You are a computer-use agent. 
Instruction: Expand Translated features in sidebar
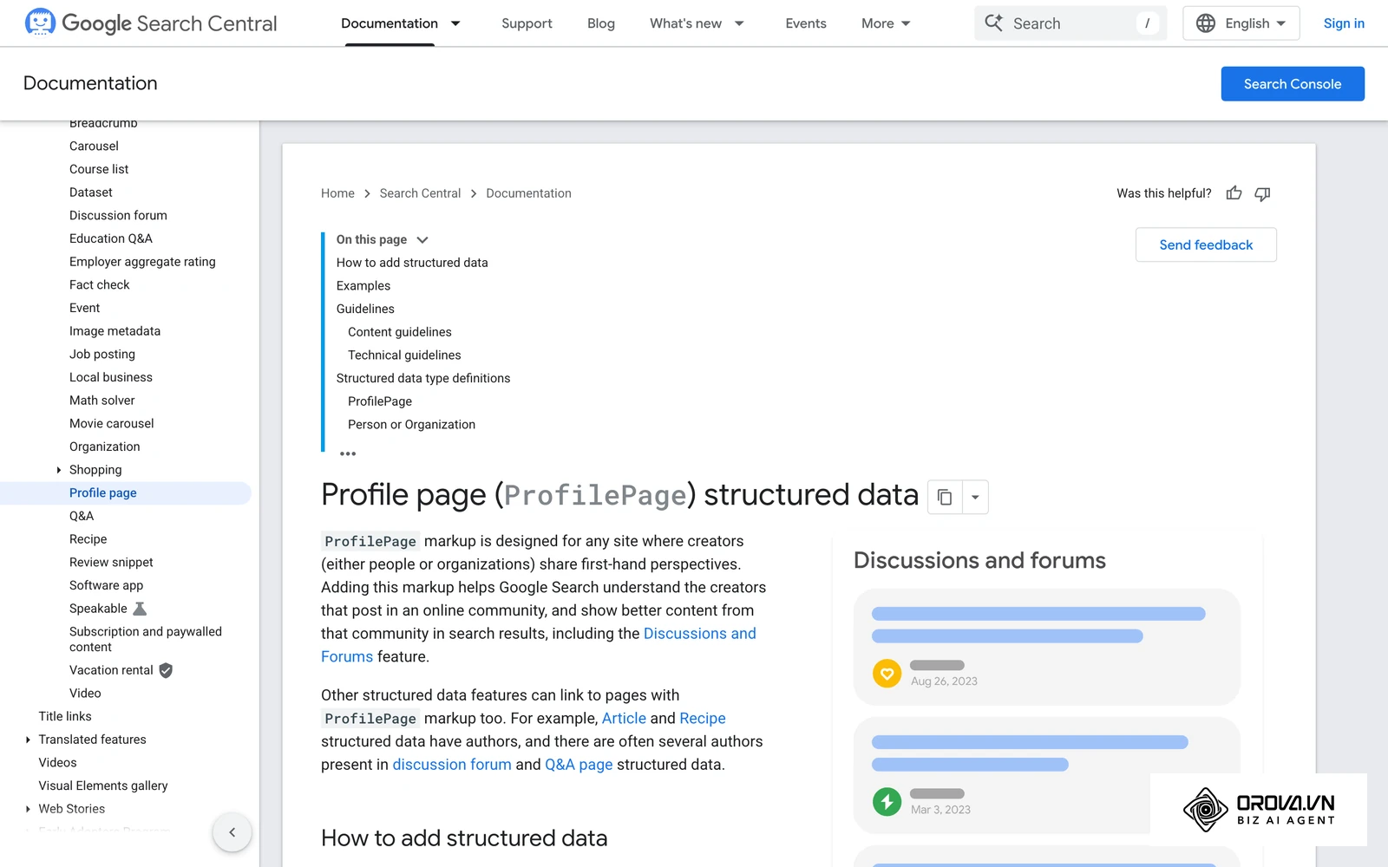tap(29, 740)
